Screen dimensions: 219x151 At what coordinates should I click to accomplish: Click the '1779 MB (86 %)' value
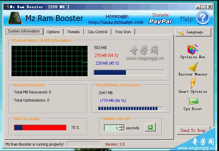coord(113,101)
